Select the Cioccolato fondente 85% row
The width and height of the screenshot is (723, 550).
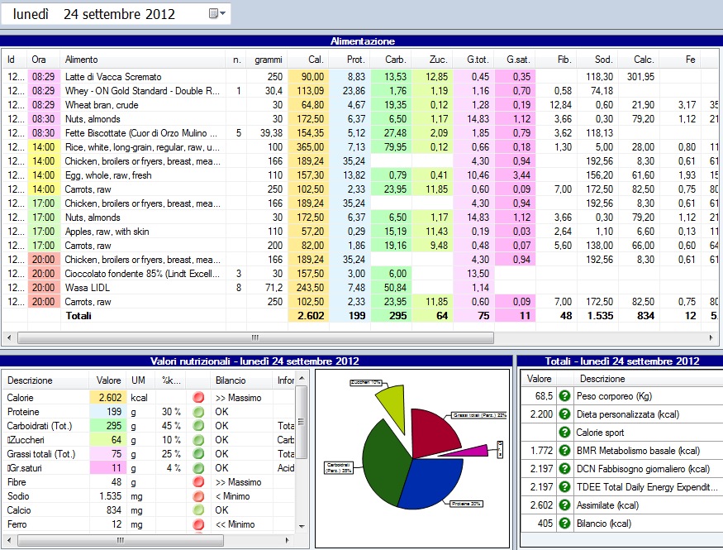coord(142,274)
